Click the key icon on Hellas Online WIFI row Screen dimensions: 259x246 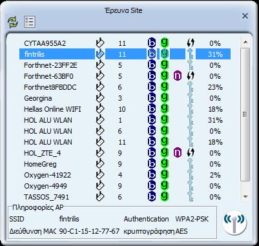pos(191,109)
